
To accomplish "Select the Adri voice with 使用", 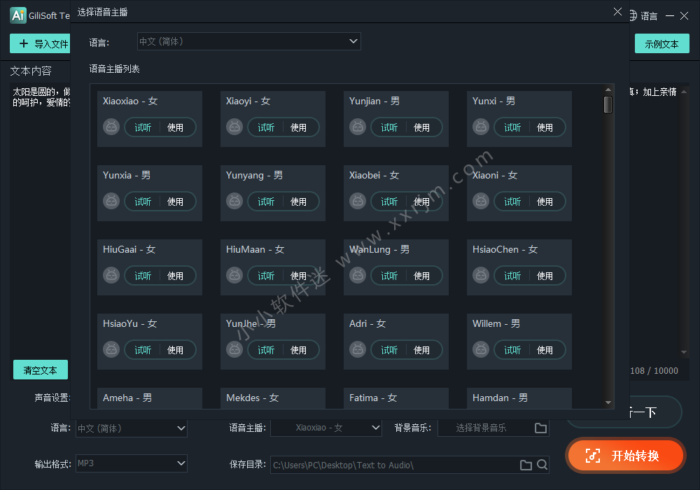I will point(421,350).
